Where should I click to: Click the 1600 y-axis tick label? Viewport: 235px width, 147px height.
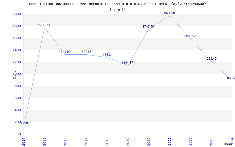(x=17, y=38)
